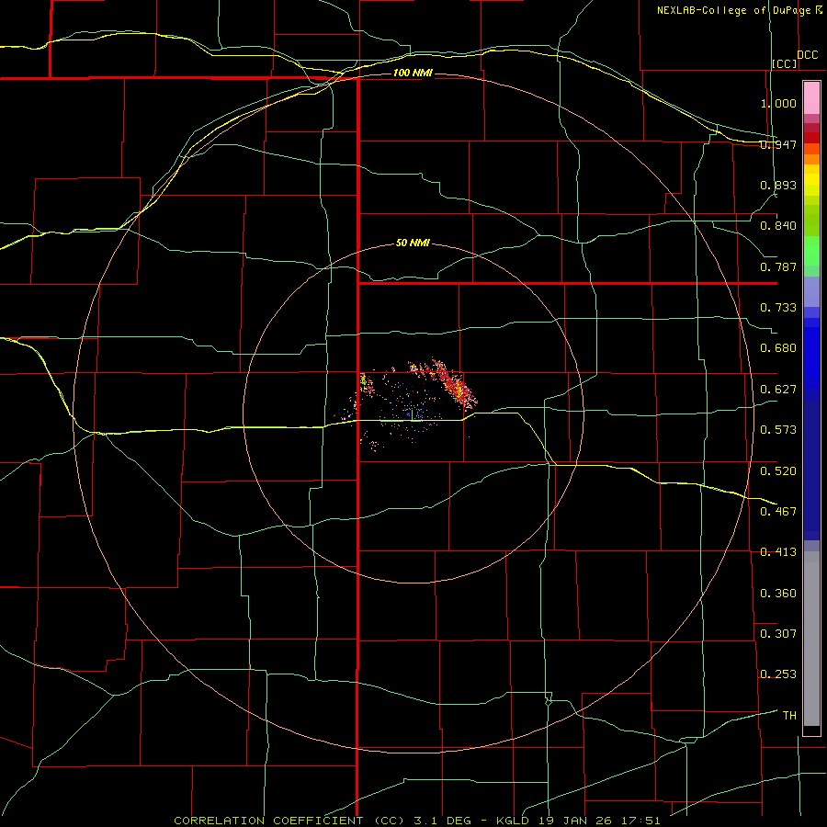Click the Correlation Coefficient product caption at bottom
Viewport: 827px width, 827px height.
[416, 821]
